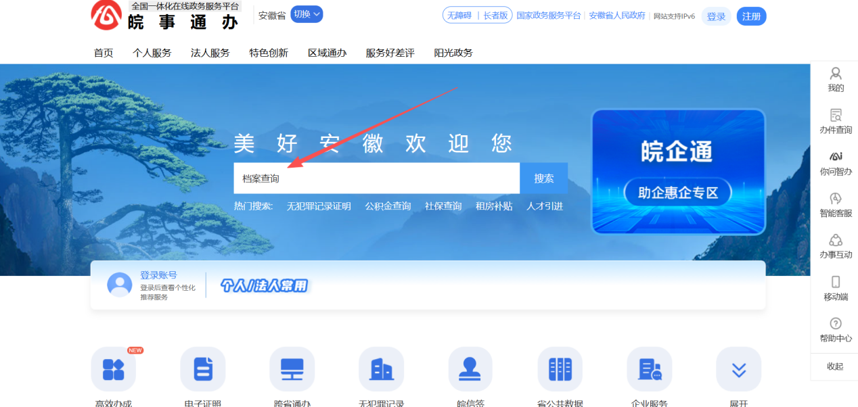Click the 注册 button at top
Viewport: 858px width, 407px height.
tap(752, 16)
